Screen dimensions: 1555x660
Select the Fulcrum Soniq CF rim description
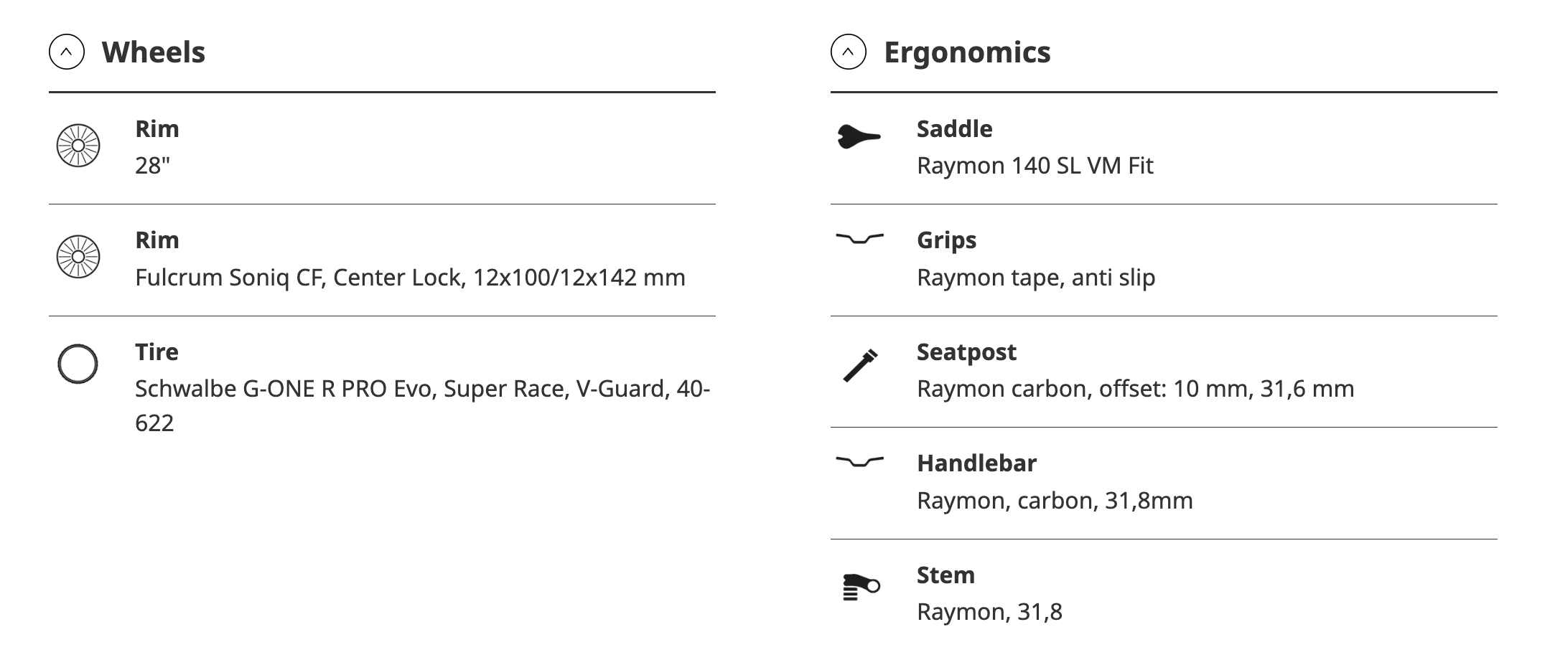410,278
